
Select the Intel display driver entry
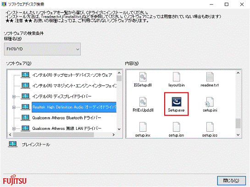[62, 96]
